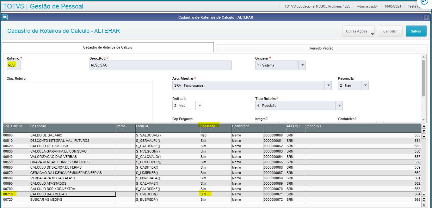
Task: Move grid up one row with arrow
Action: [x=424, y=136]
